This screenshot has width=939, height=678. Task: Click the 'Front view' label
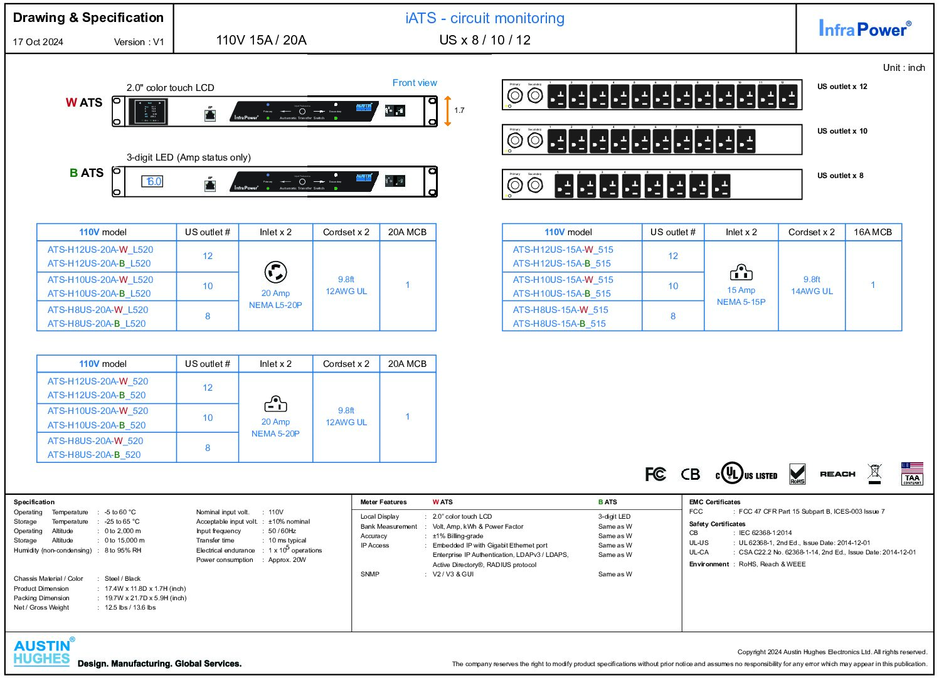click(415, 83)
